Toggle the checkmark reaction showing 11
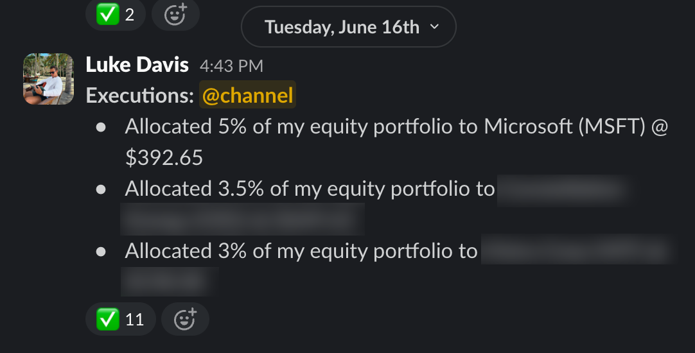The height and width of the screenshot is (353, 695). click(x=121, y=319)
